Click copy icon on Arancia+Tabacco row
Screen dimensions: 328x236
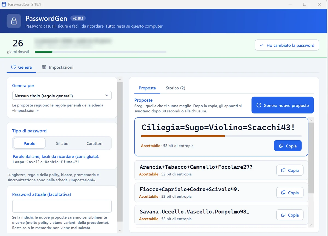pyautogui.click(x=283, y=170)
